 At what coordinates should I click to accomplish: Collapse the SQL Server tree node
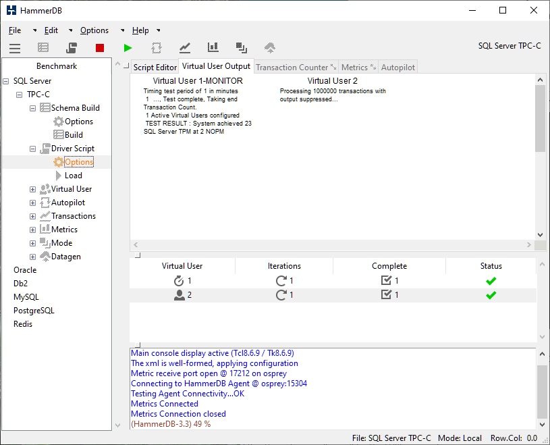click(x=6, y=82)
